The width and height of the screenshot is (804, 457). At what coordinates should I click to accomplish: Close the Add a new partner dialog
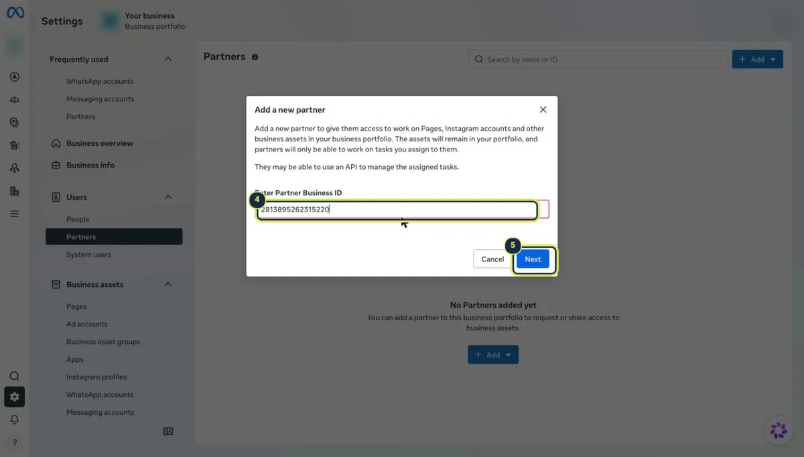click(x=543, y=109)
